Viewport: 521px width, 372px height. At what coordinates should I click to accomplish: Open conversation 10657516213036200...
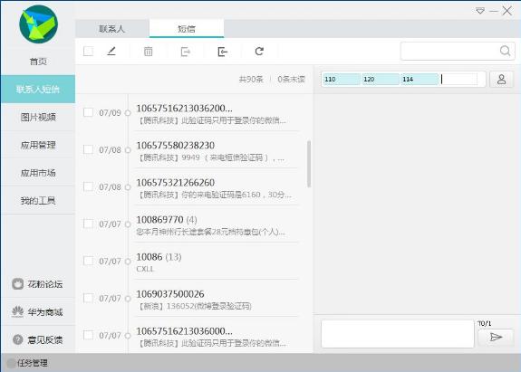(216, 113)
